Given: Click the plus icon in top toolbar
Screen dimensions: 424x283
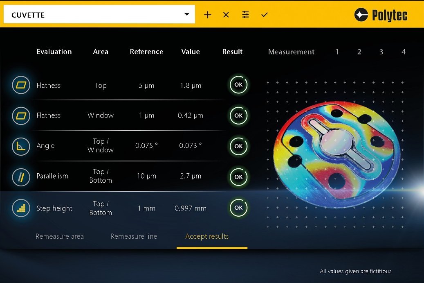Looking at the screenshot, I should click(x=208, y=15).
